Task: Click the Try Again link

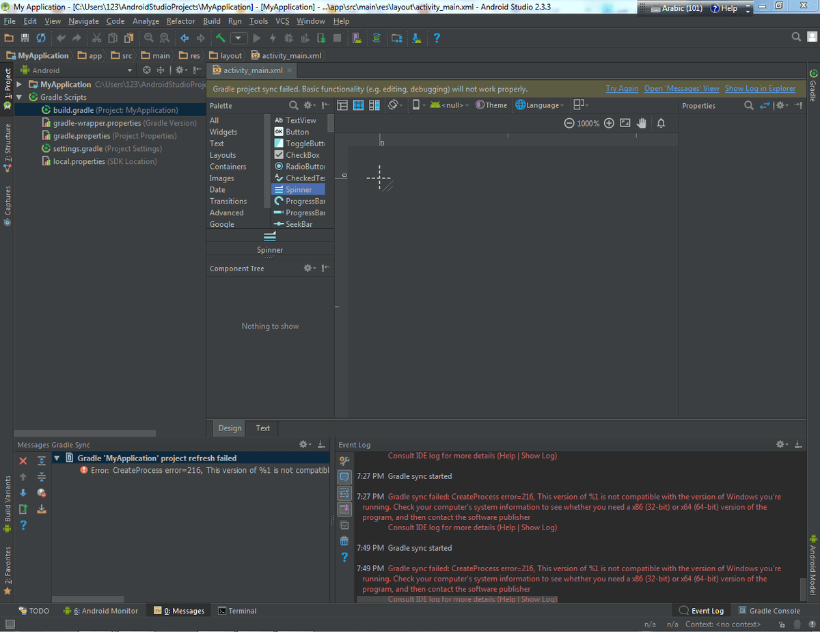Action: tap(622, 89)
